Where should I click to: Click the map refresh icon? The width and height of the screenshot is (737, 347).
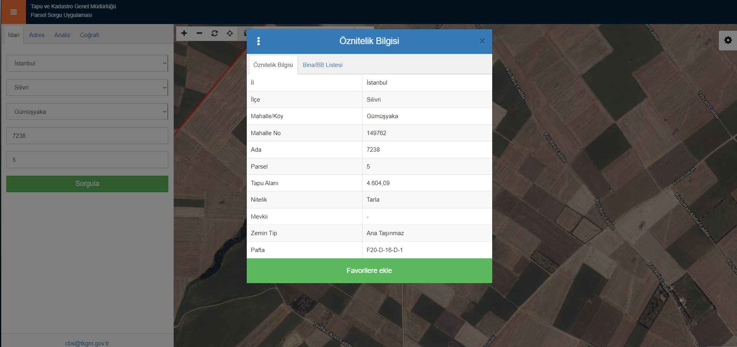[x=214, y=33]
